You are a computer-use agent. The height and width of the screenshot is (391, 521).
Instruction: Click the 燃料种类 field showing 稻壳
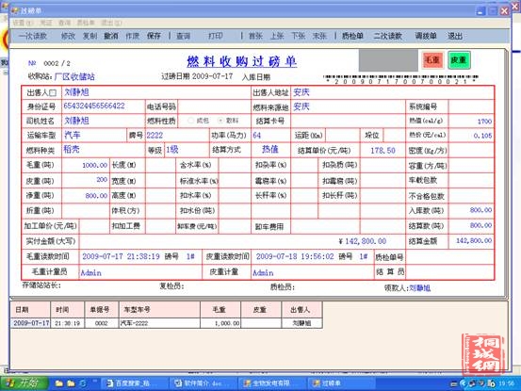(104, 150)
